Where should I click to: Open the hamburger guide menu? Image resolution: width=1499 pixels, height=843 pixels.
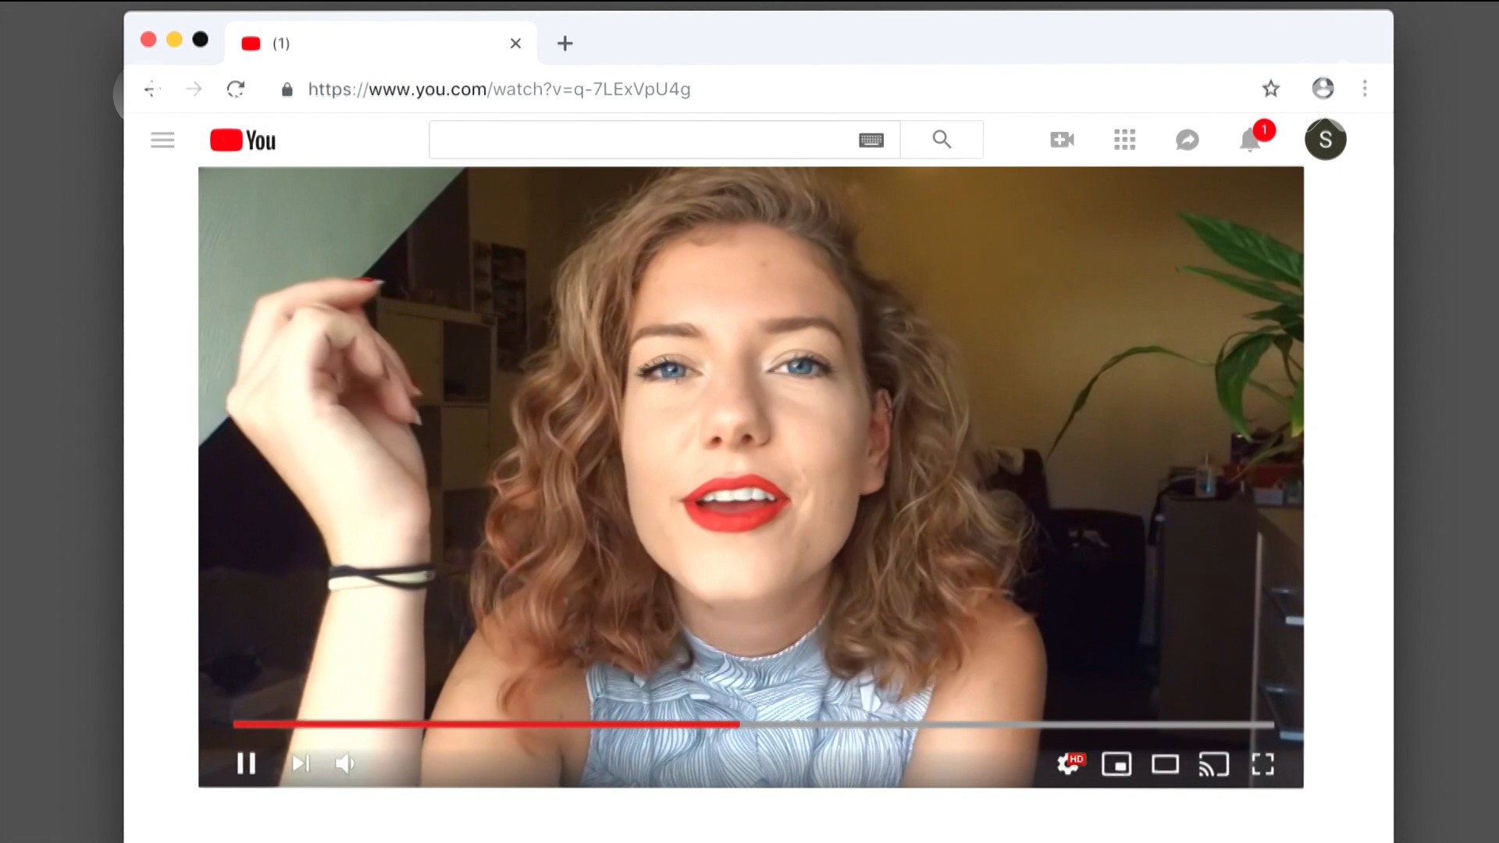tap(162, 140)
